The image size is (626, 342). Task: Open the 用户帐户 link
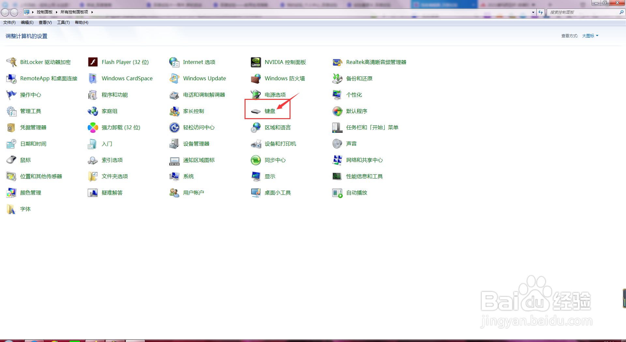[x=194, y=193]
